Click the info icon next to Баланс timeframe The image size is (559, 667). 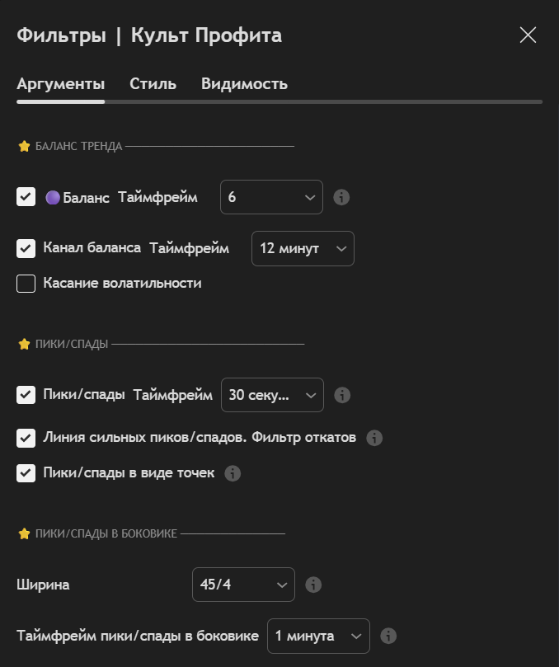coord(341,197)
